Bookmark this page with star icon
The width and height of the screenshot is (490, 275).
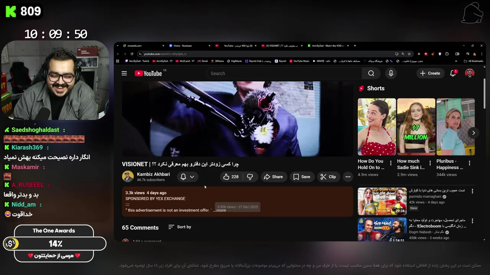click(409, 54)
